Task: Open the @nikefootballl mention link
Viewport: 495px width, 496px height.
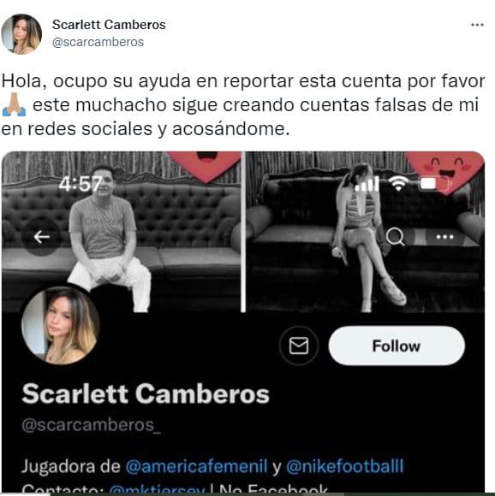Action: pos(345,466)
